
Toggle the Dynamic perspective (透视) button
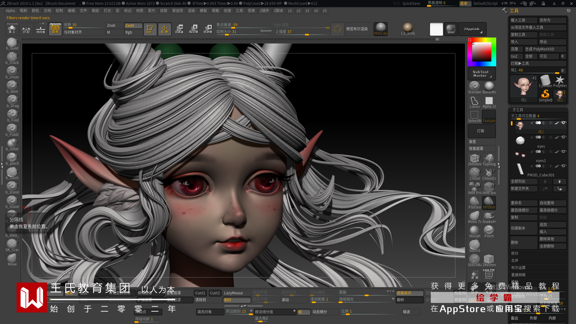(x=55, y=29)
